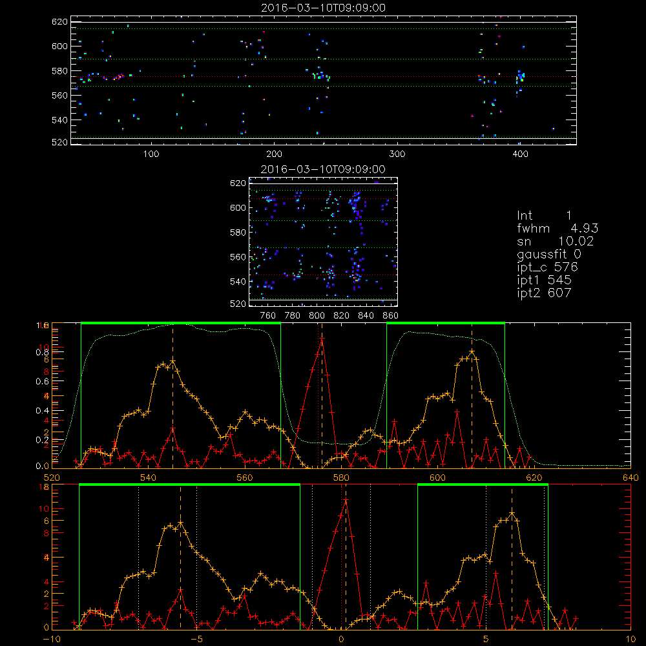Screen dimensions: 646x646
Task: Select the 'fwhm 4.93' readout line
Action: click(x=558, y=228)
